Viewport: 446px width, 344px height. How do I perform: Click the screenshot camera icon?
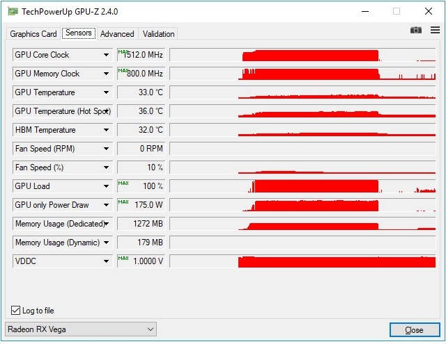pos(415,30)
